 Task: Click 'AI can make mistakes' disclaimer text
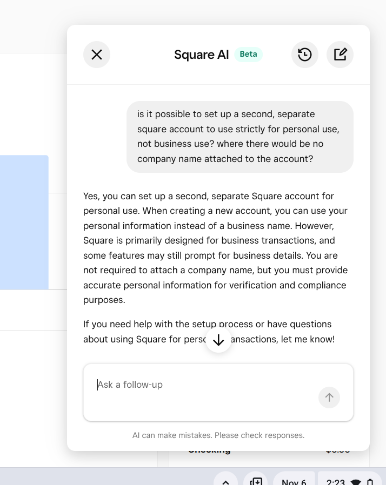(x=218, y=435)
